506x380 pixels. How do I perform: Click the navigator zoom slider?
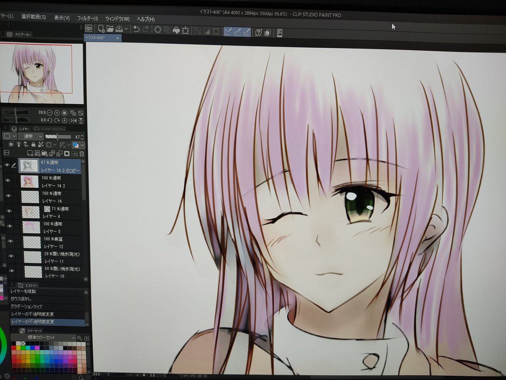(x=16, y=113)
